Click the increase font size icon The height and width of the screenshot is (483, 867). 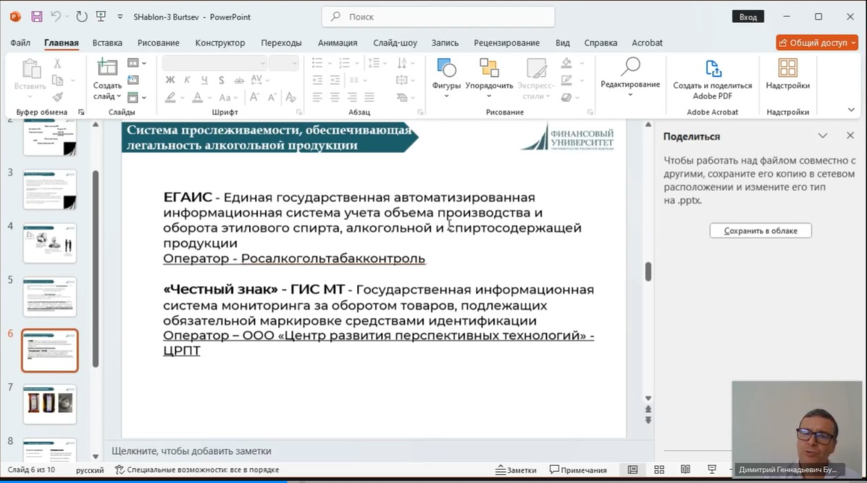click(x=254, y=97)
